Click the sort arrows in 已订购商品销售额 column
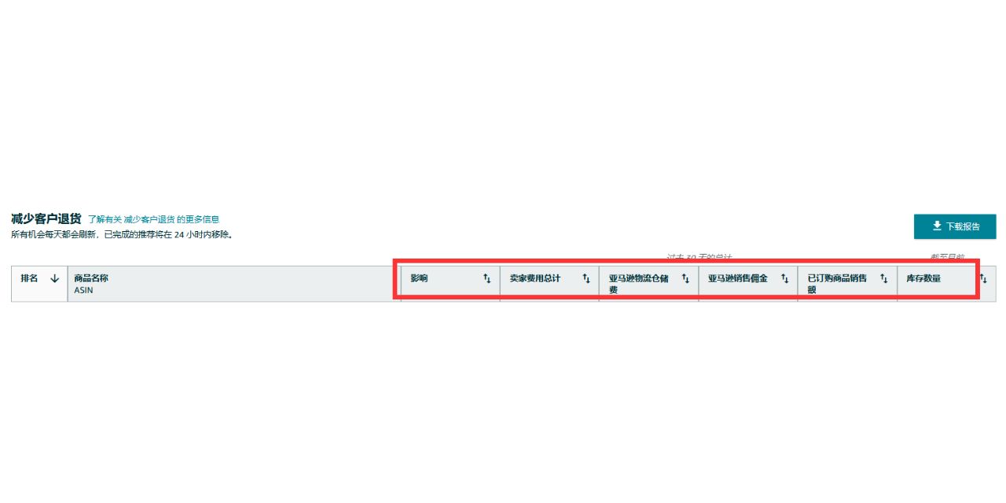The image size is (1006, 503). coord(883,278)
